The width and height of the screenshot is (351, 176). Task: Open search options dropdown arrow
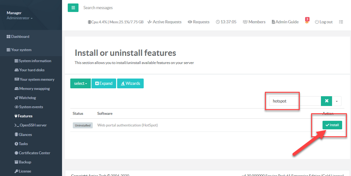(336, 101)
